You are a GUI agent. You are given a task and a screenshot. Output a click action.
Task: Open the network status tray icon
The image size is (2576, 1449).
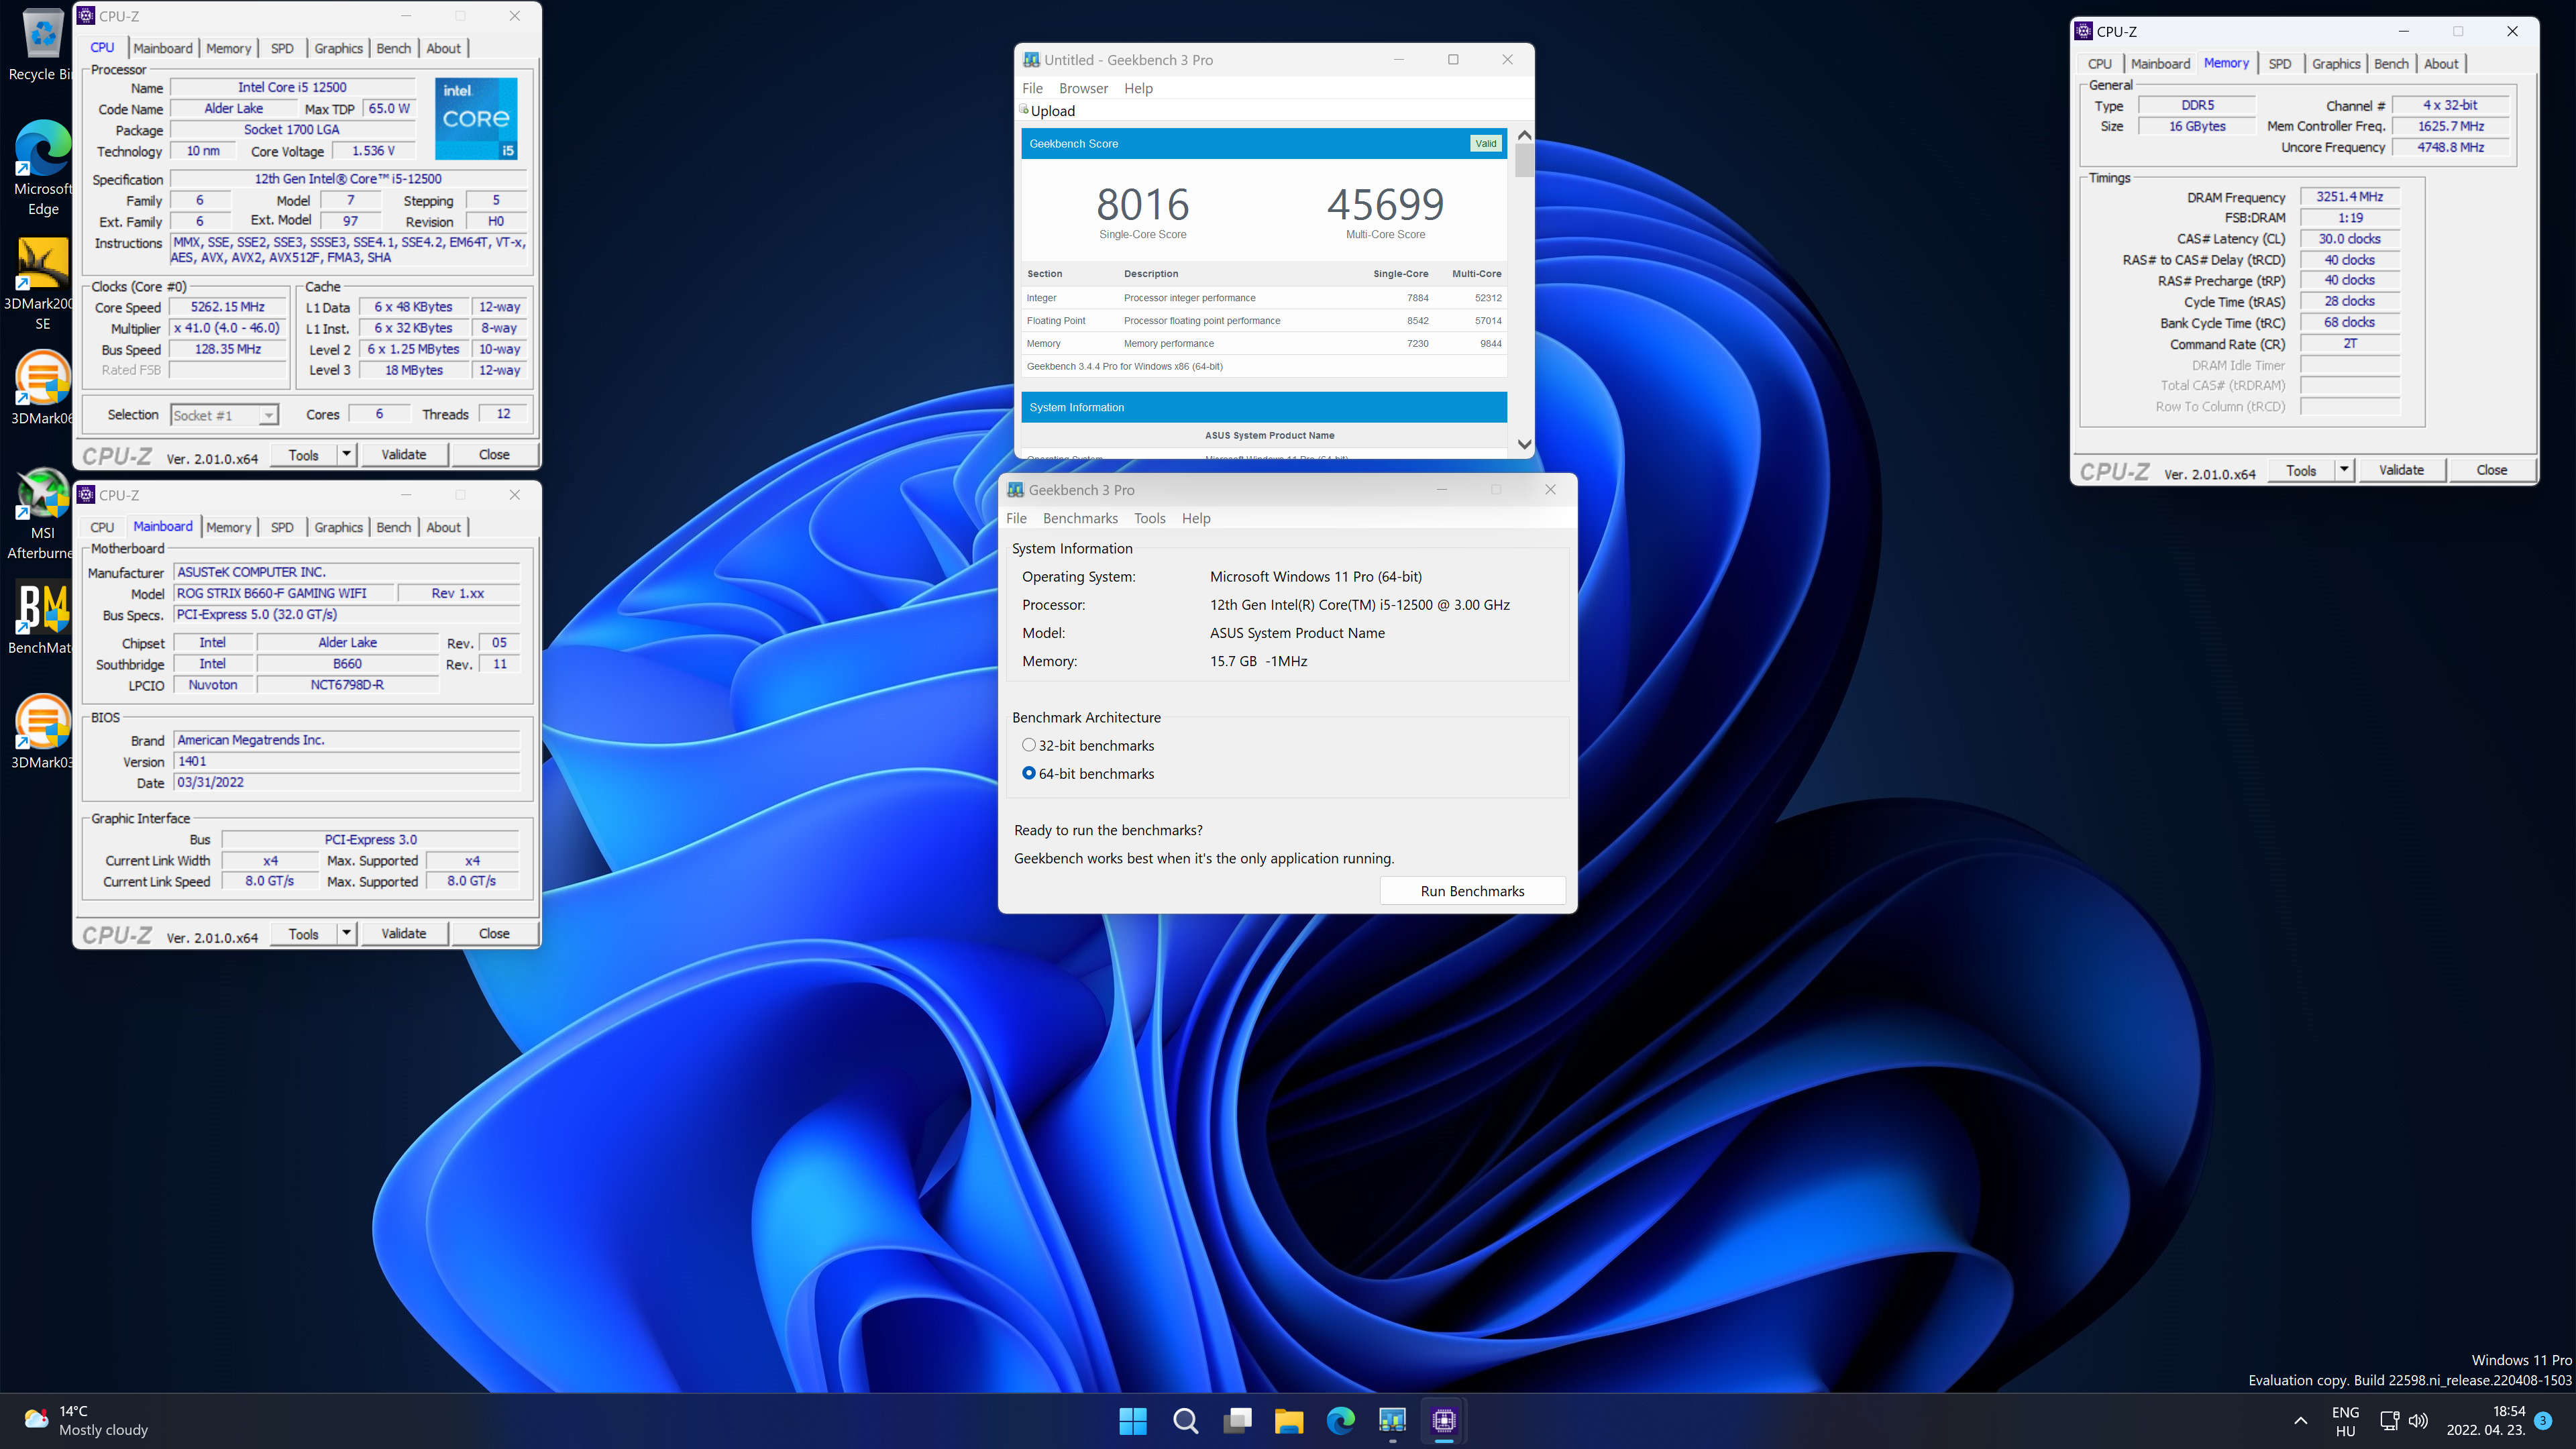2390,1420
